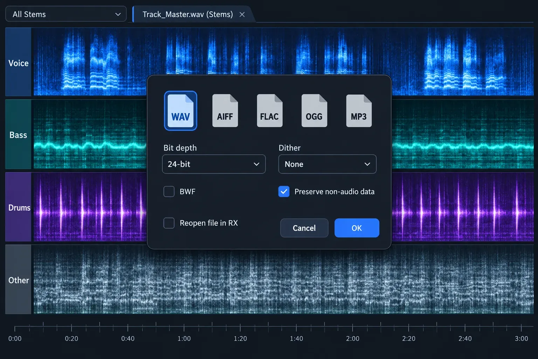Select the Other stem label
538x359 pixels.
[19, 280]
